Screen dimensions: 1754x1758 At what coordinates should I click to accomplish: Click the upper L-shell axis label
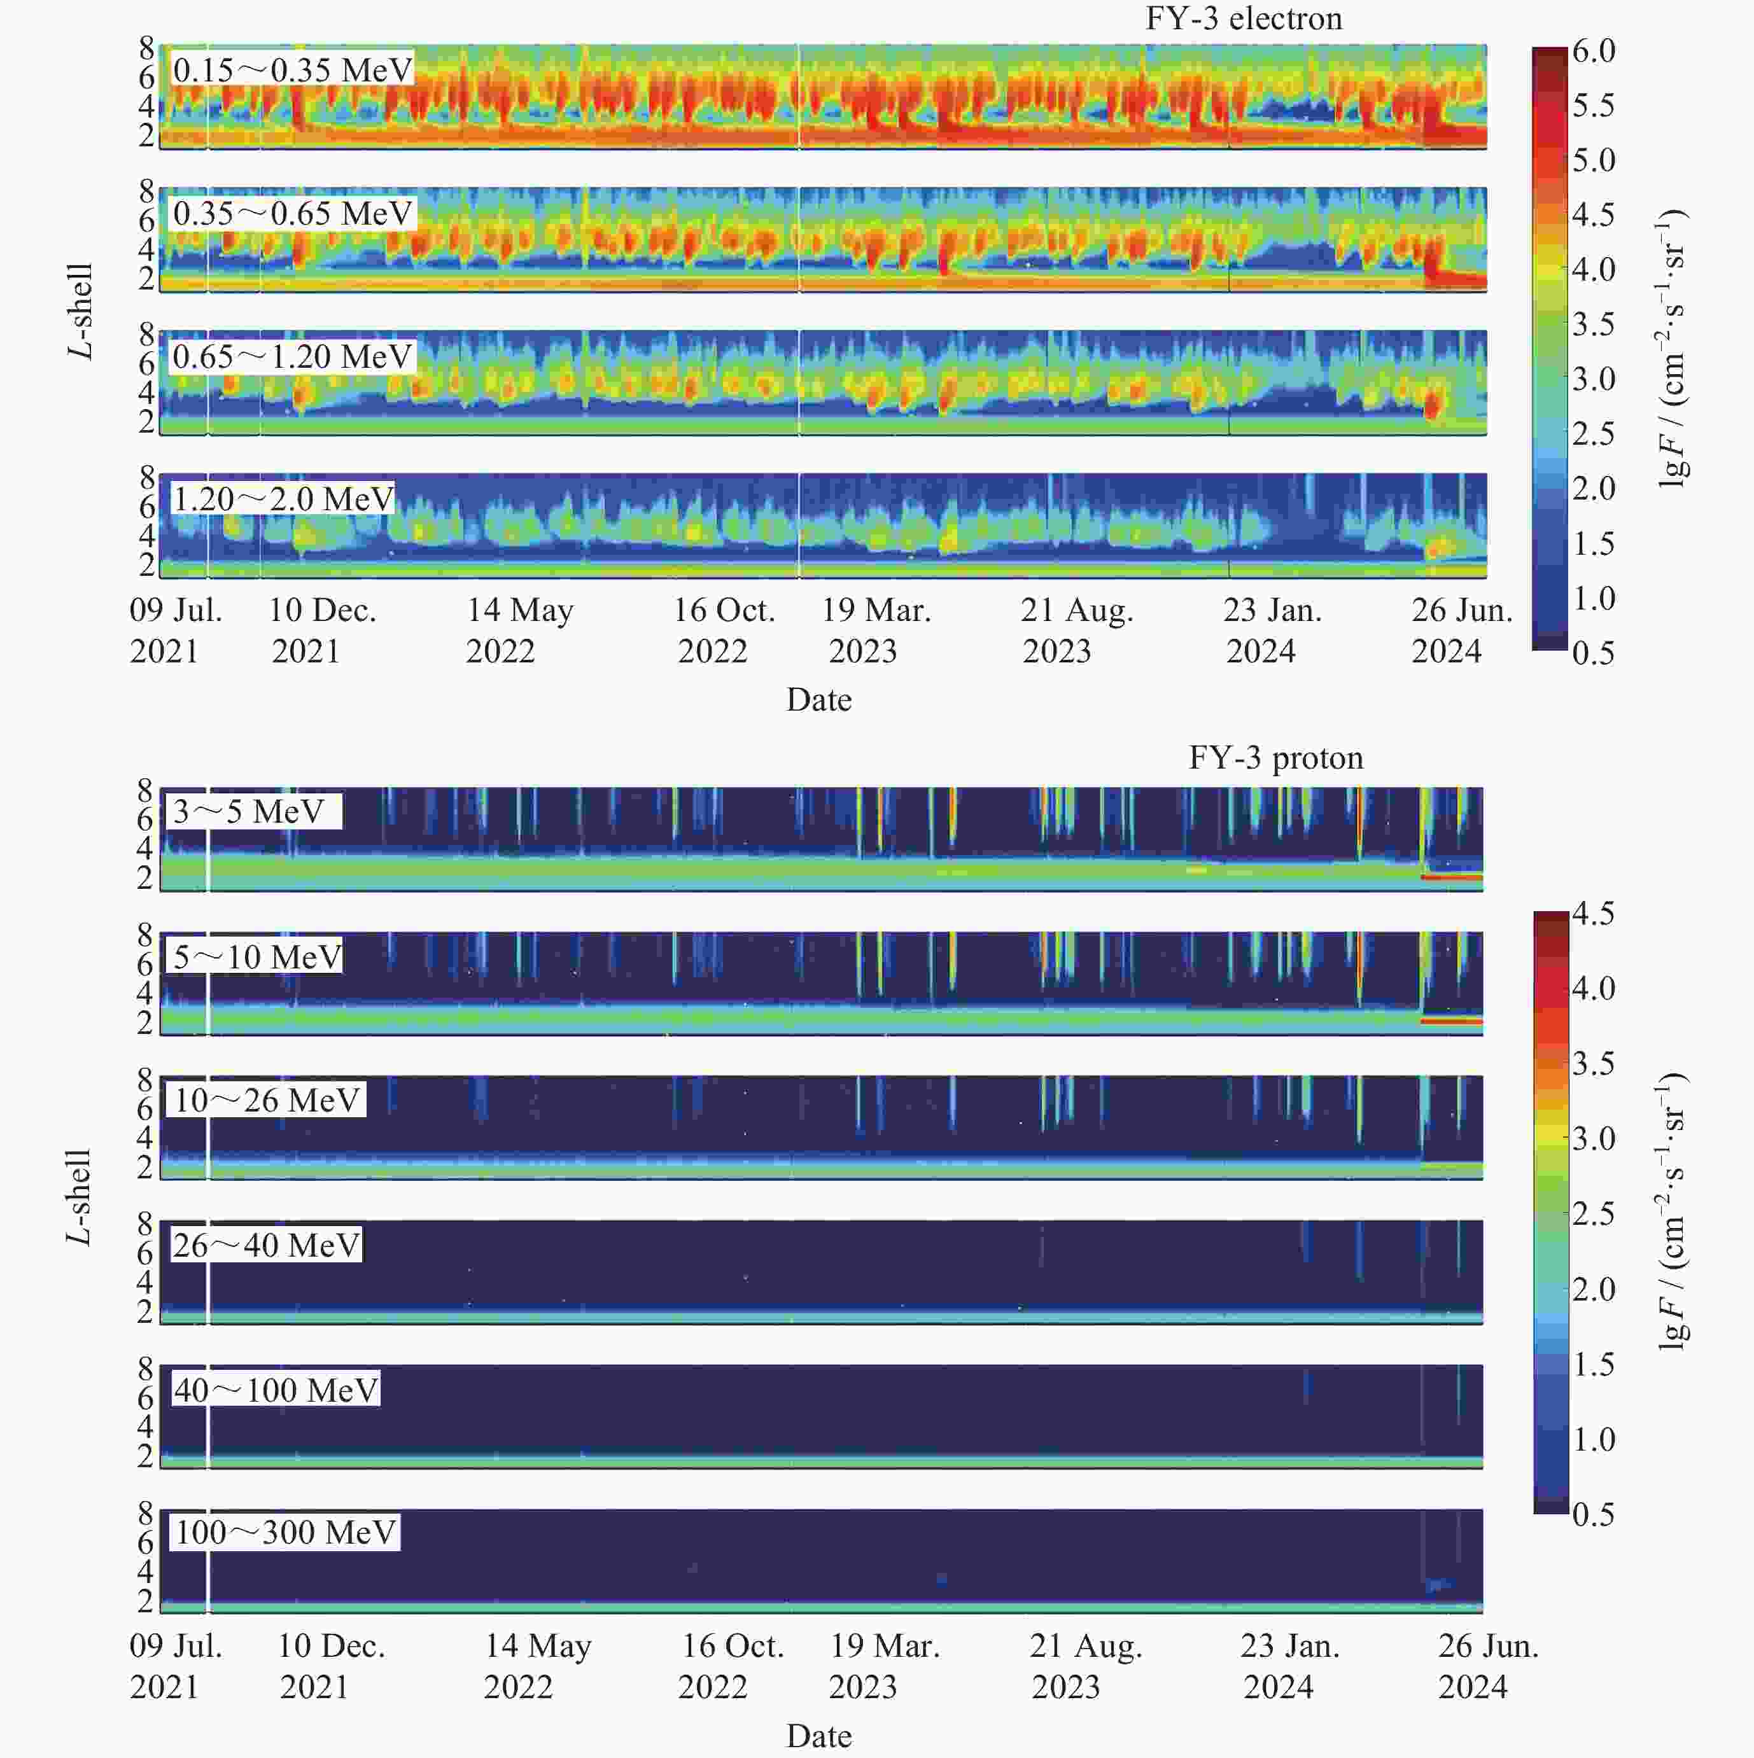(x=80, y=312)
